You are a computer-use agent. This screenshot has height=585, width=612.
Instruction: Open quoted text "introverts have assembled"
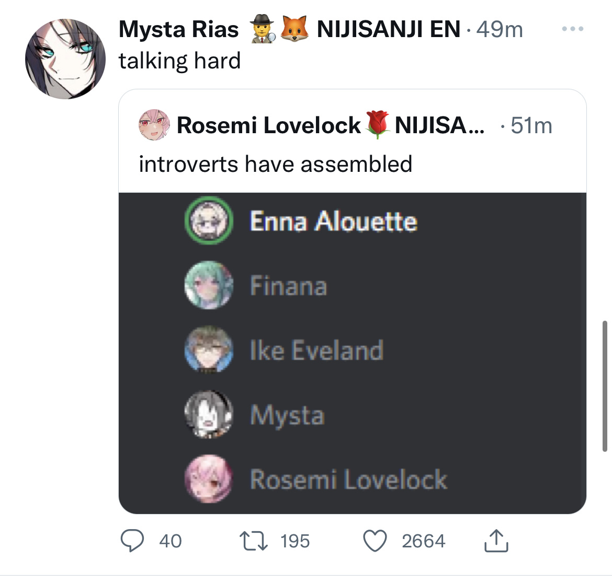click(x=276, y=163)
